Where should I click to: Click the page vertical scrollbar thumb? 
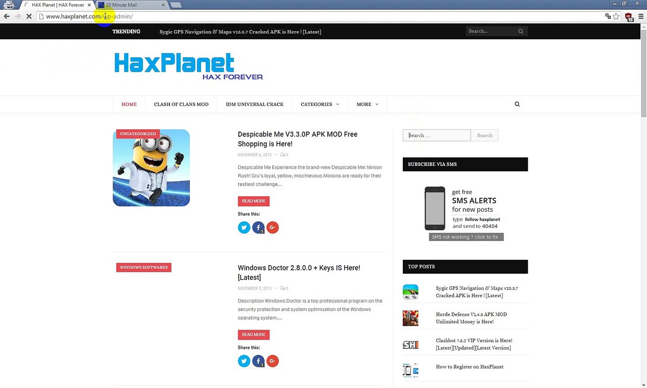click(644, 73)
